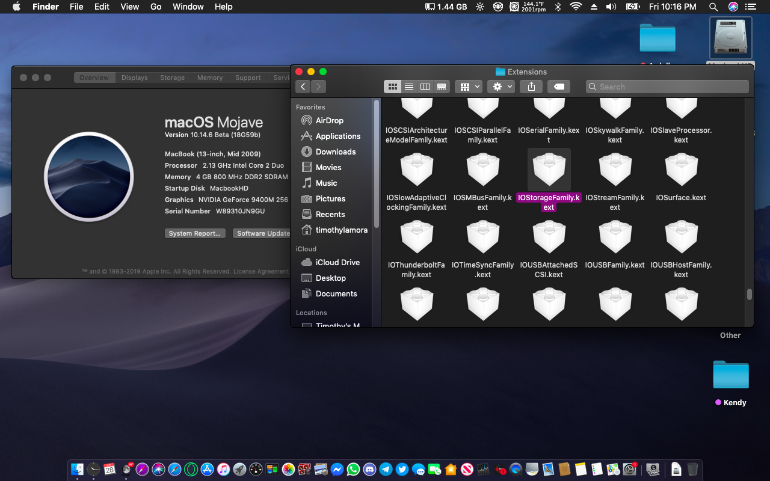Open the Edit menu
The image size is (770, 481).
click(x=102, y=7)
